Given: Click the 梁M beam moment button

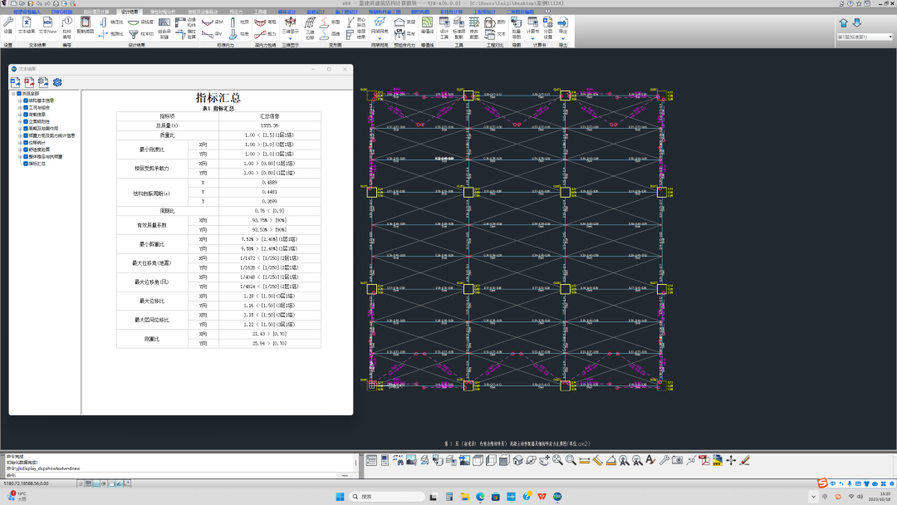Looking at the screenshot, I should pos(213,22).
